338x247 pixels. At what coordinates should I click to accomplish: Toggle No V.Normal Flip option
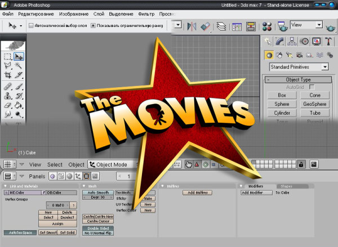pos(98,233)
